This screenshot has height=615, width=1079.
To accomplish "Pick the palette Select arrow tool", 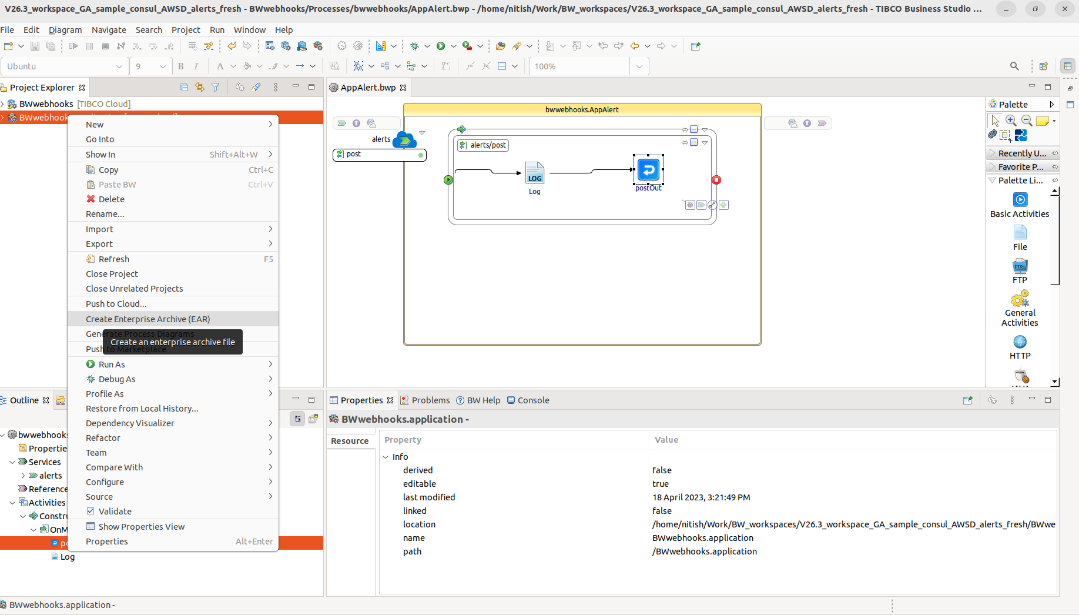I will (995, 121).
